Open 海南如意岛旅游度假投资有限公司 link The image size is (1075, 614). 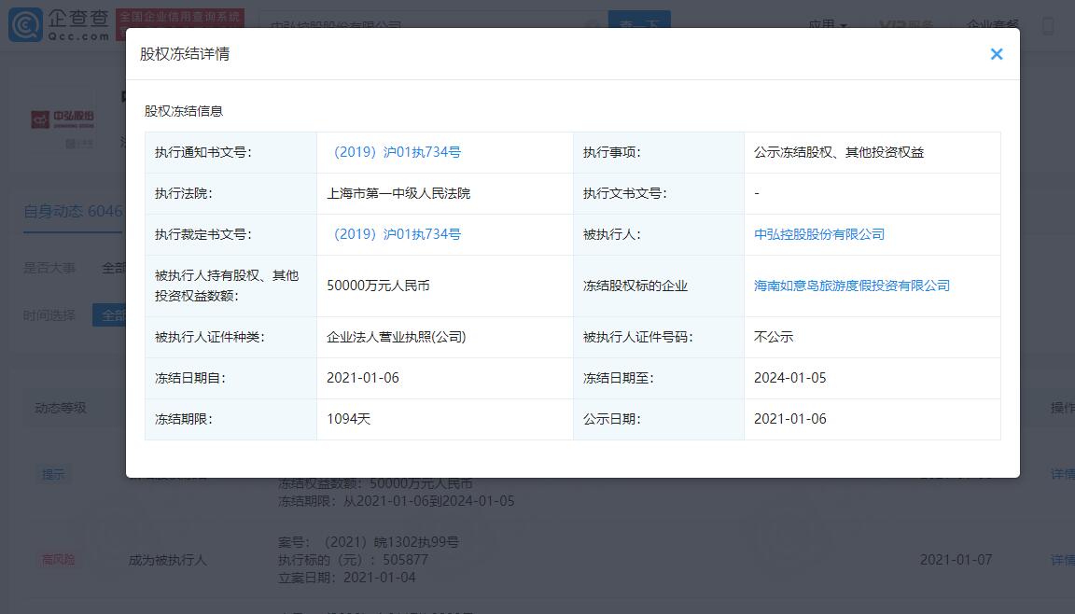[x=852, y=286]
